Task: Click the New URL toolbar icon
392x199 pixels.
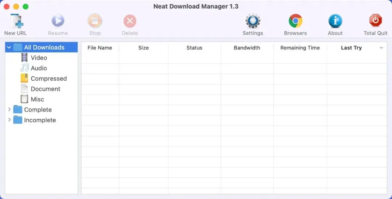Action: 17,21
